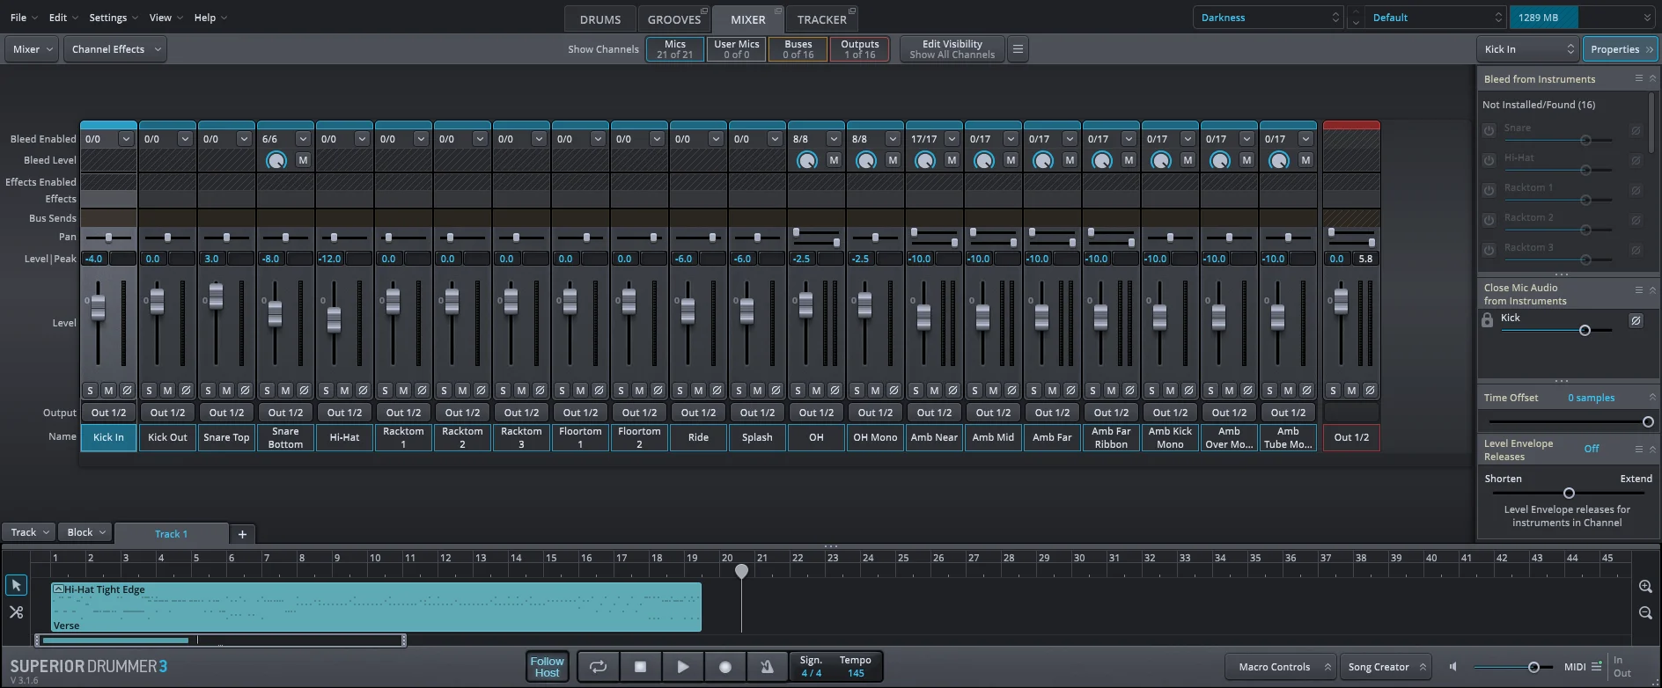Switch to the DRUMS tab
This screenshot has height=688, width=1662.
[x=600, y=18]
